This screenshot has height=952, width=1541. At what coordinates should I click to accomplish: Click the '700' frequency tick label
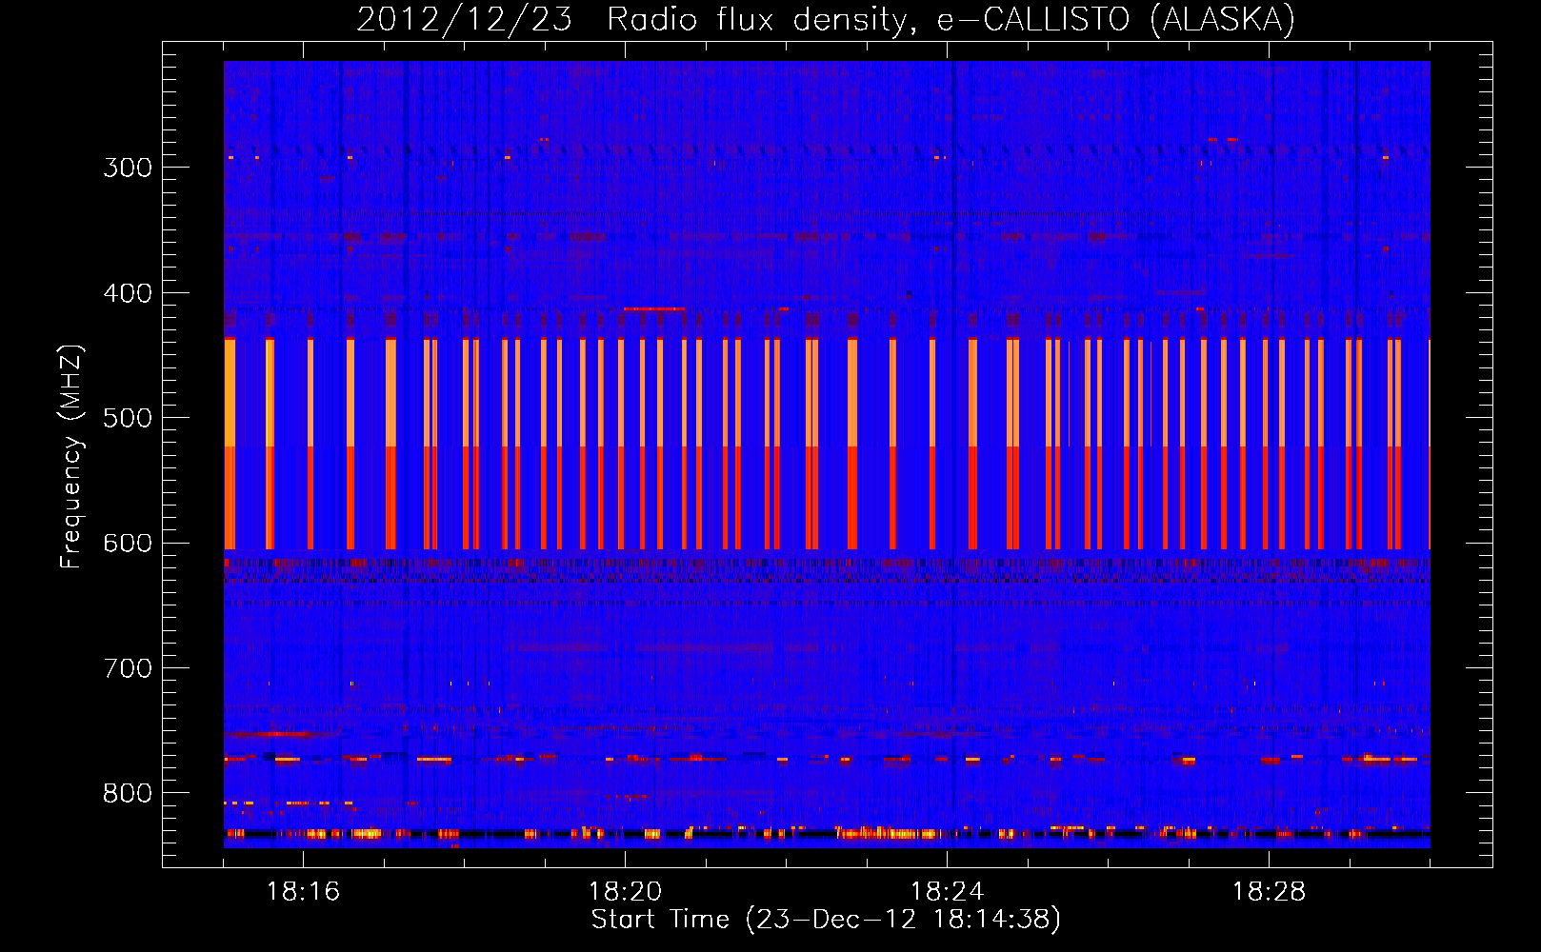point(128,668)
